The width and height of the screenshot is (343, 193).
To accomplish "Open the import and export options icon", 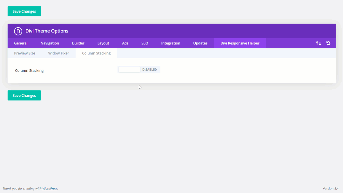I will point(319,43).
